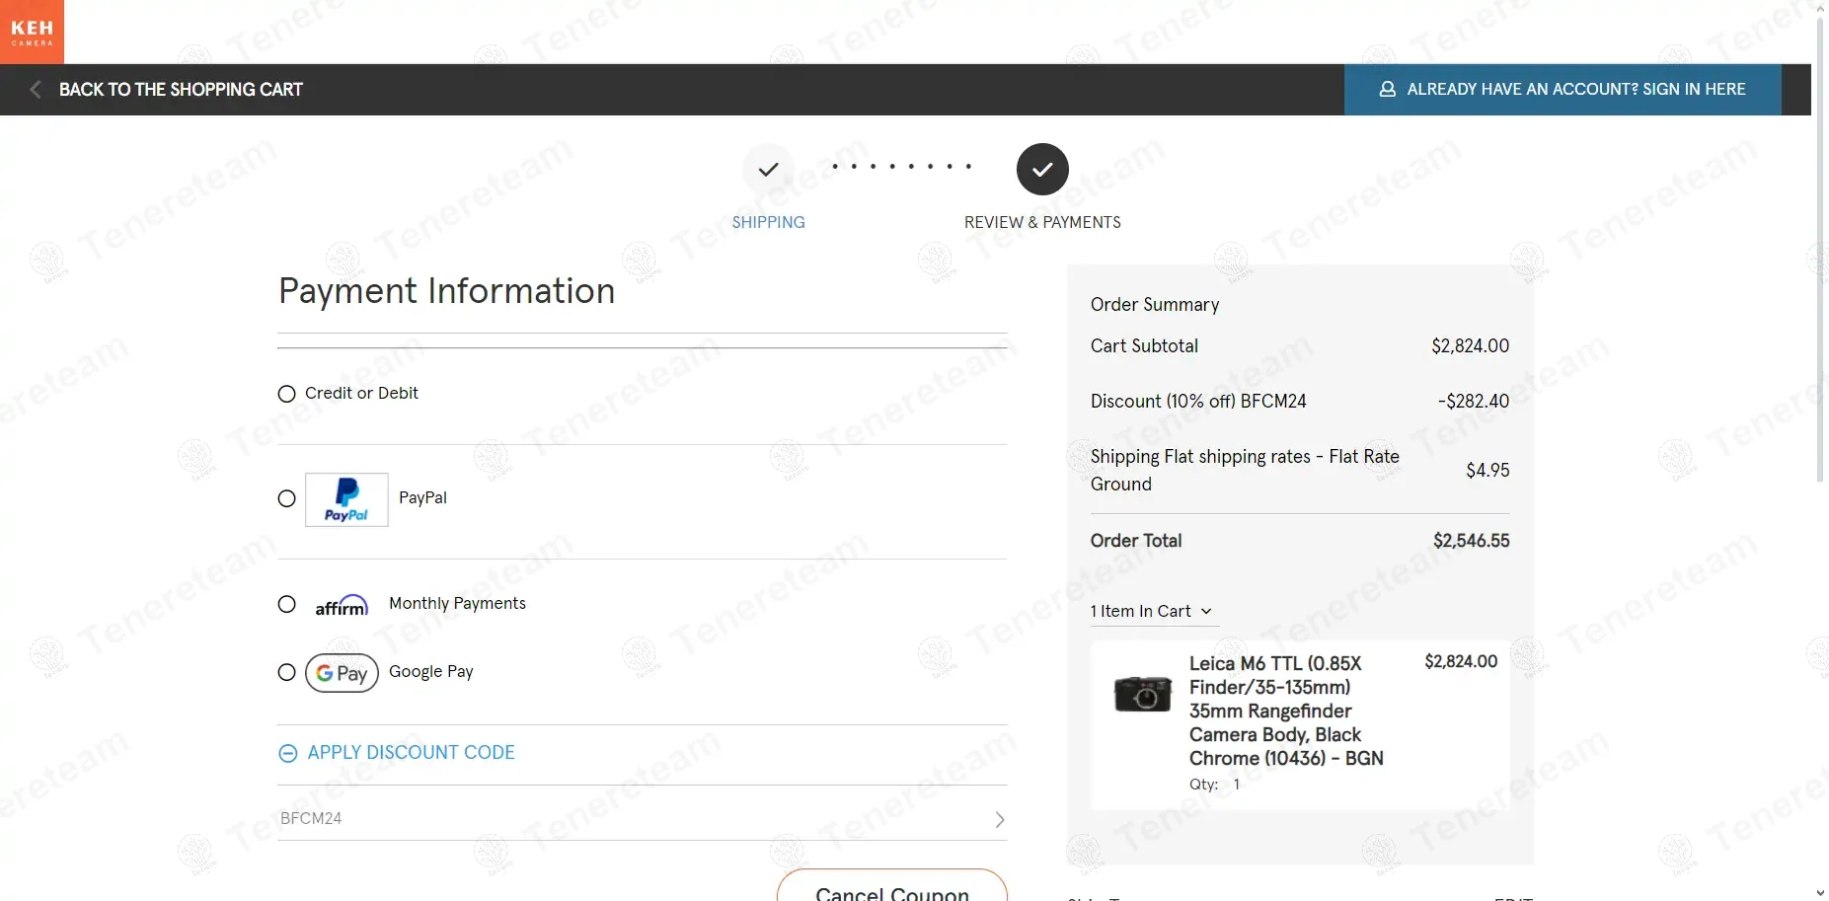Click the Order Total amount $2,546.55
Viewport: 1829px width, 901px height.
(1471, 541)
